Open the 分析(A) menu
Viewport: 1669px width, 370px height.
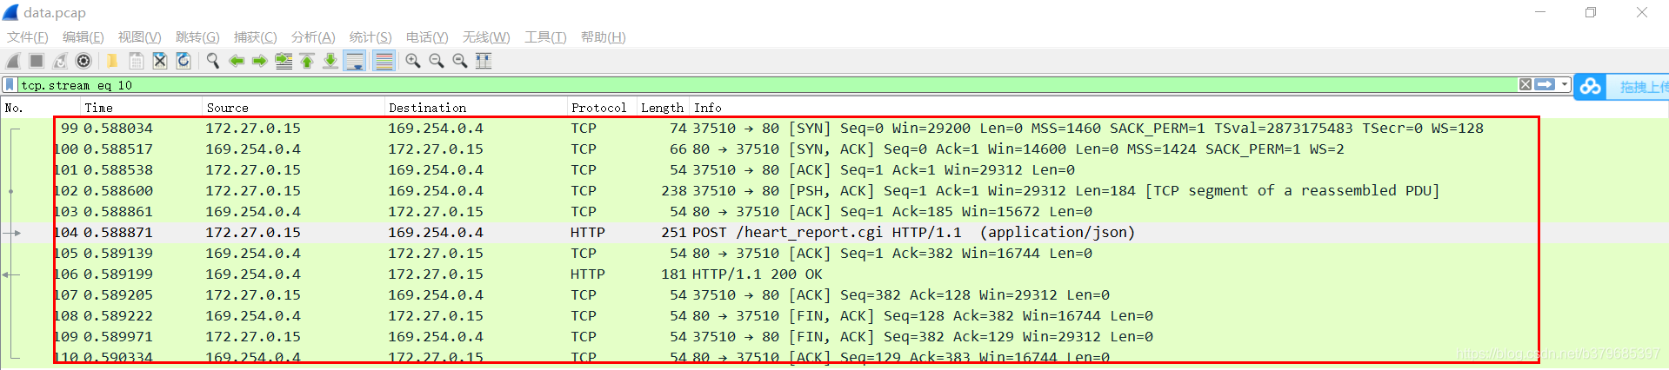(313, 37)
